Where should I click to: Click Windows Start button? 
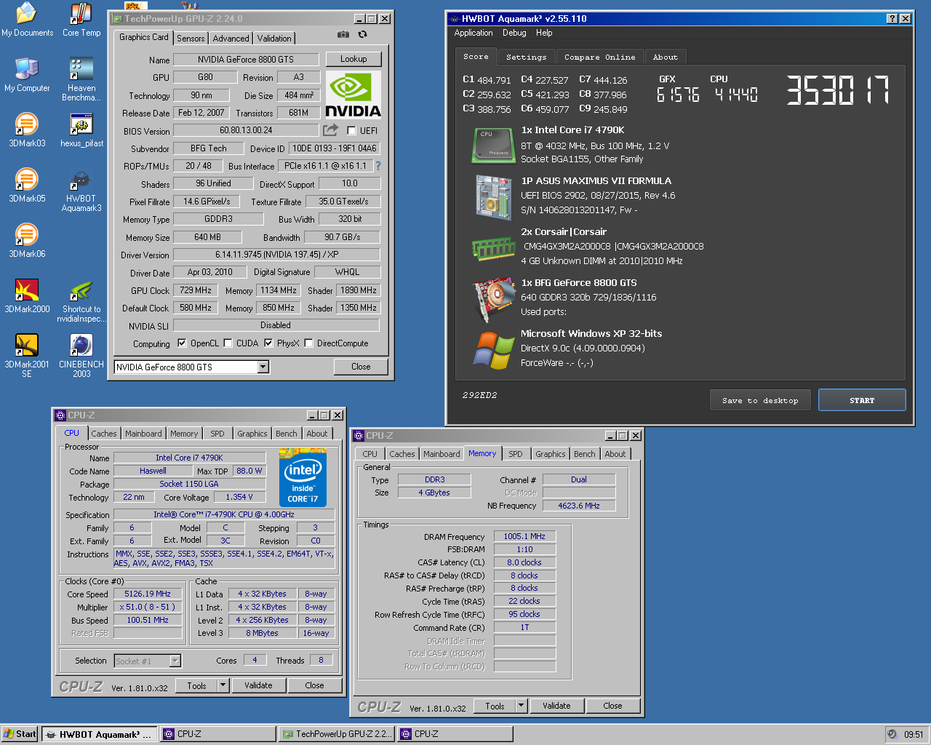click(x=20, y=734)
